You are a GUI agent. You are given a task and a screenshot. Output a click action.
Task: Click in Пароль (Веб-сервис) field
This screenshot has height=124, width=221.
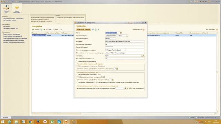coord(125,47)
